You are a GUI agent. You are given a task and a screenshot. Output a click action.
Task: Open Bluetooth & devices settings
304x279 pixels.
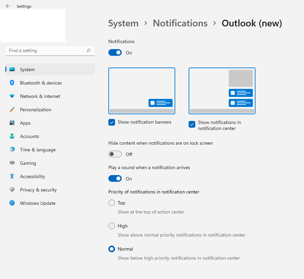pyautogui.click(x=41, y=83)
